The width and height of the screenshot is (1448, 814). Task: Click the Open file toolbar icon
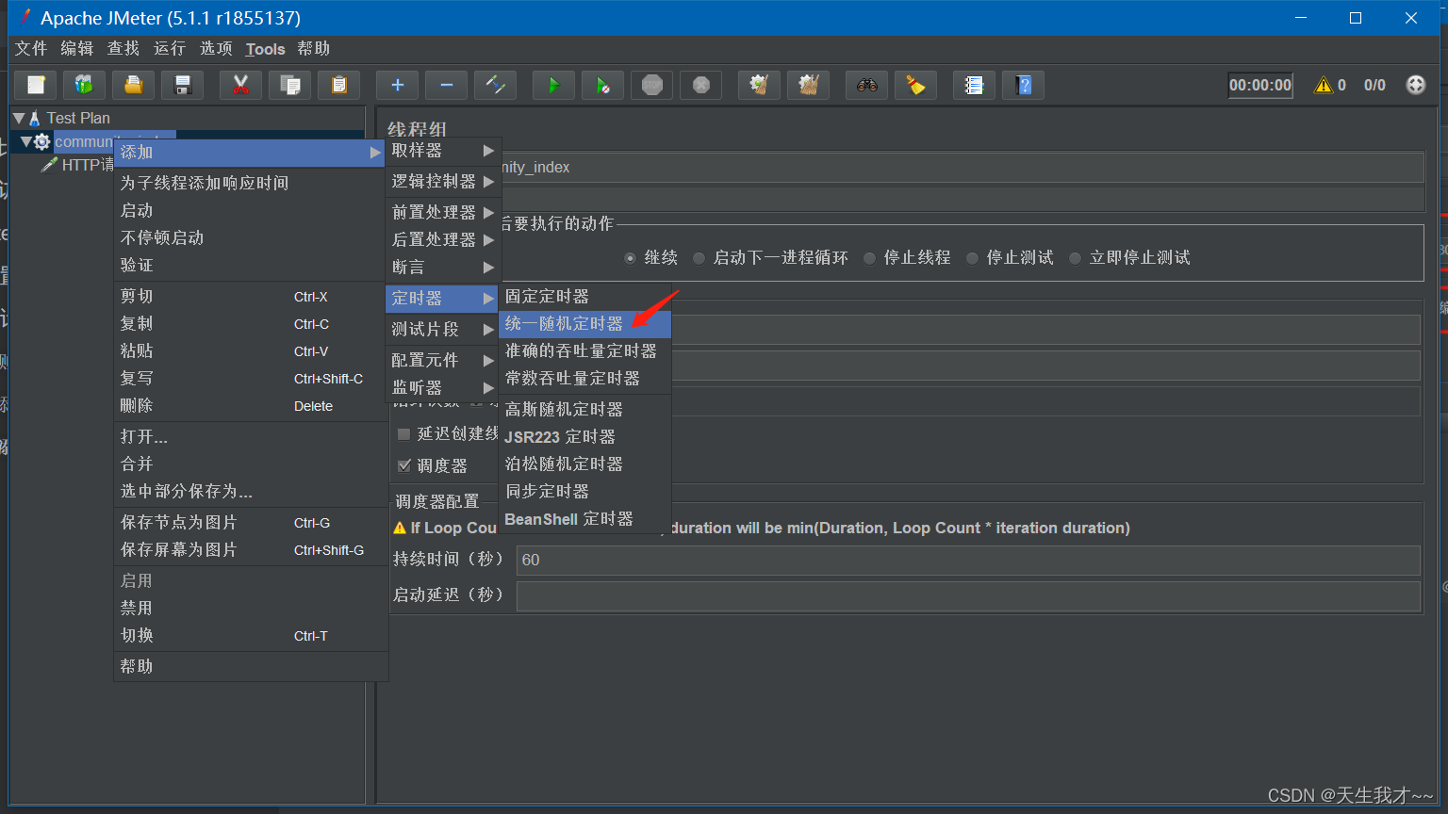tap(133, 86)
